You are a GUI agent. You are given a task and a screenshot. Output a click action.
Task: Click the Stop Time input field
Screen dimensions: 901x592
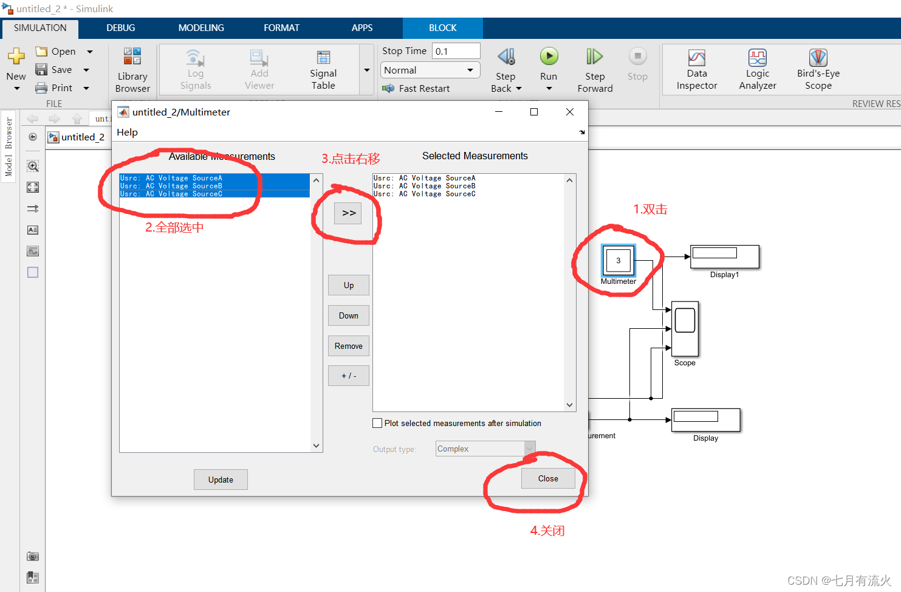click(456, 51)
